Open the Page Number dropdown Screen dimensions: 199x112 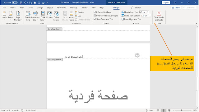(x=18, y=16)
